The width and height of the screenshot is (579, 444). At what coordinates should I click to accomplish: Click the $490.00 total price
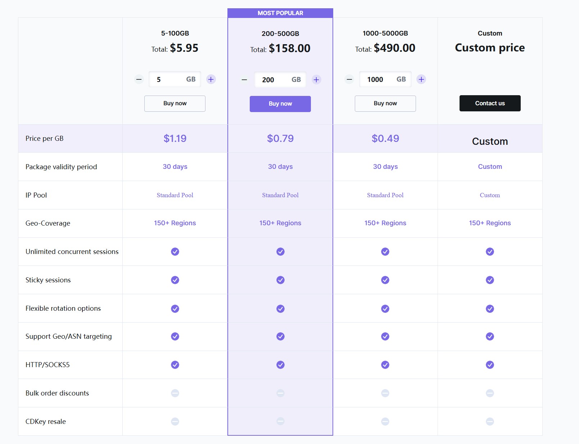[x=394, y=48]
